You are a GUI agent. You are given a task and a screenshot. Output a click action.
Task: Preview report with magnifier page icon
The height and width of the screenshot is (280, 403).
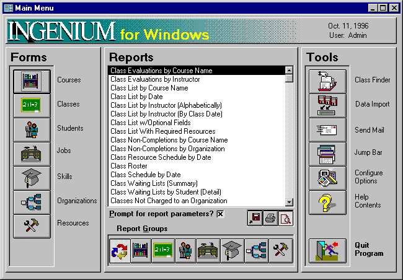point(286,218)
